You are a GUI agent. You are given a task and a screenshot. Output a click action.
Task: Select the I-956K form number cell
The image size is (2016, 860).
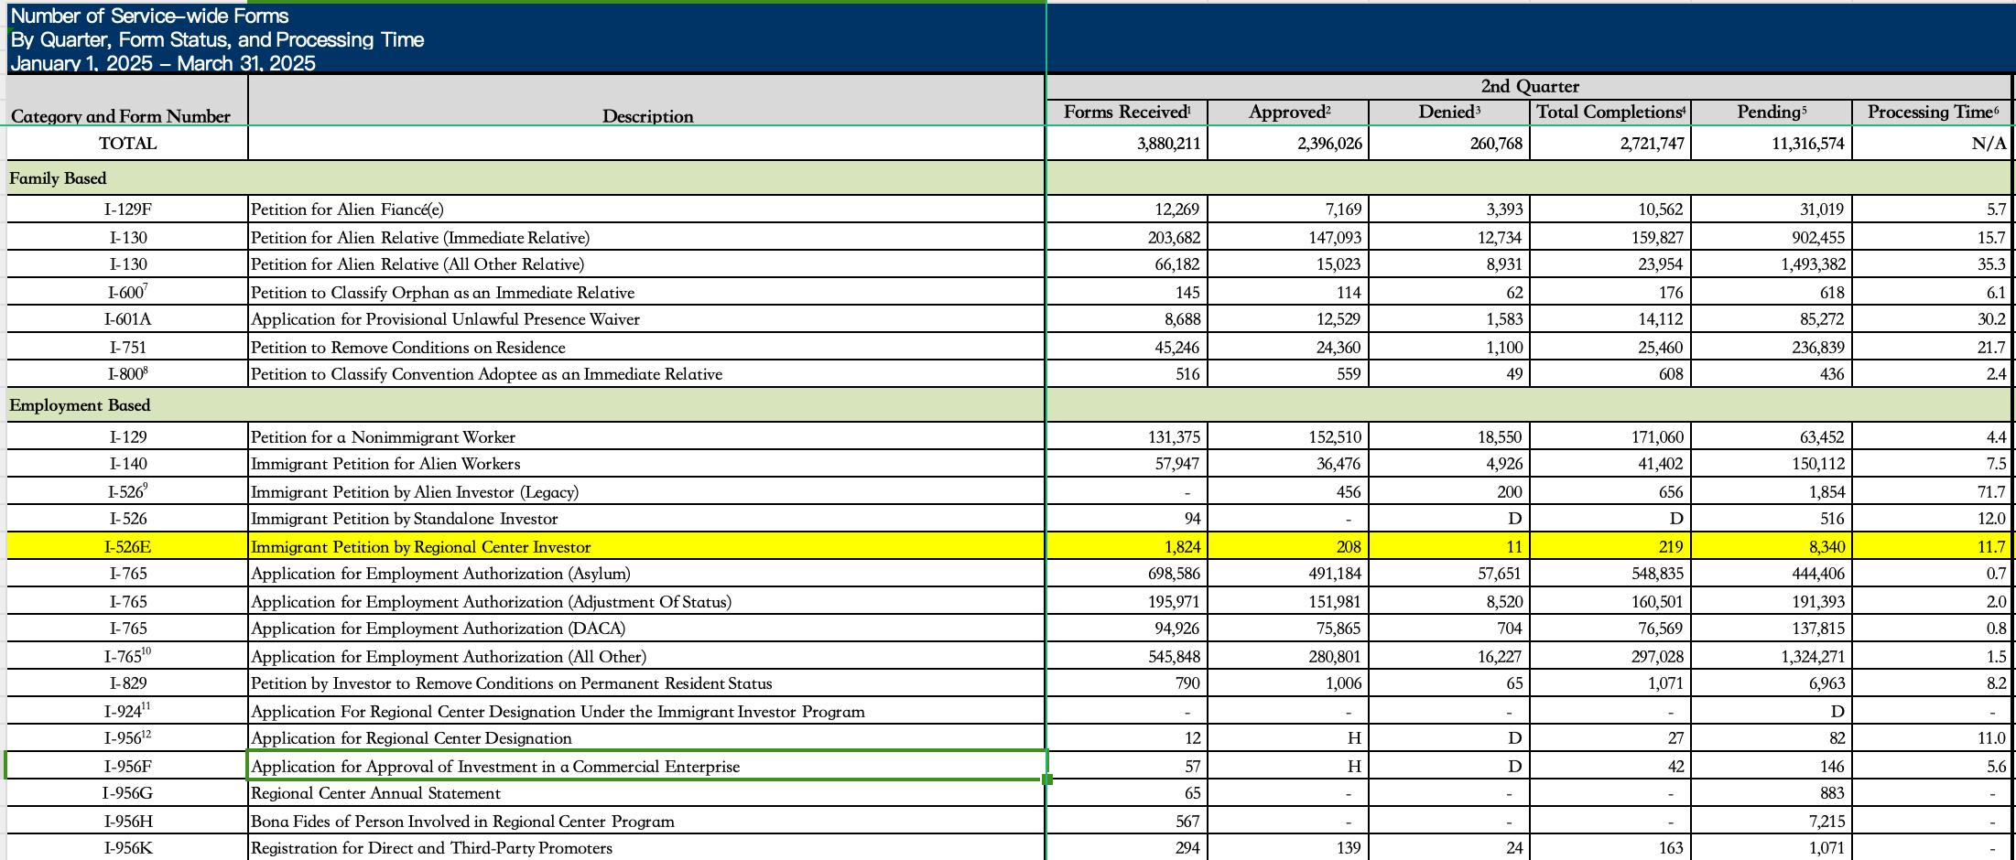127,848
